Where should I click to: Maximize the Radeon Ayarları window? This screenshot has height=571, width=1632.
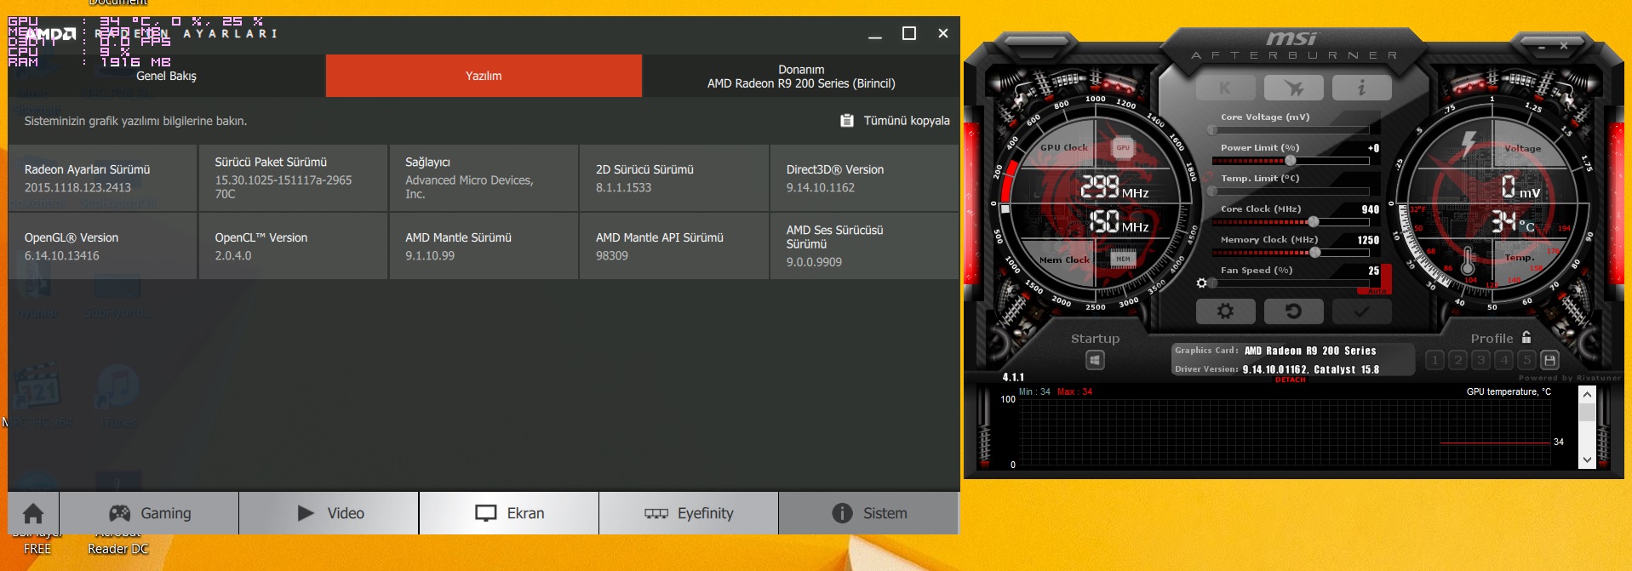(909, 34)
